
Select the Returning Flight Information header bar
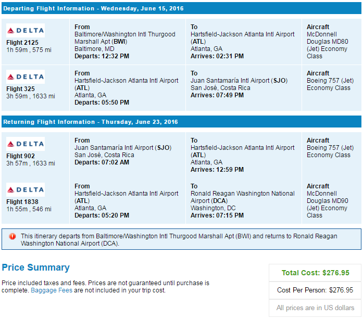(181, 122)
